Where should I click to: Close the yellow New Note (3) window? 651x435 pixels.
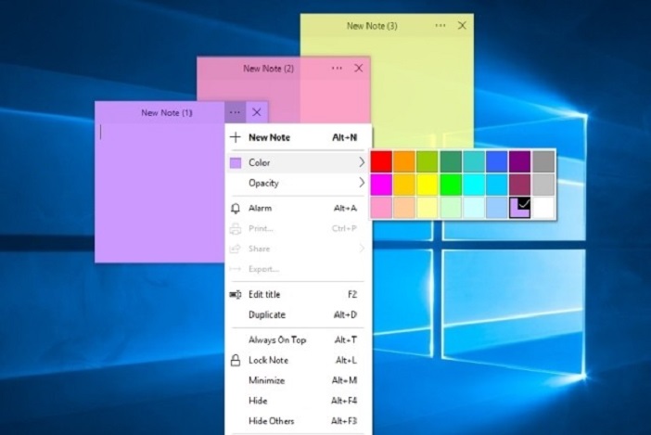click(x=462, y=26)
